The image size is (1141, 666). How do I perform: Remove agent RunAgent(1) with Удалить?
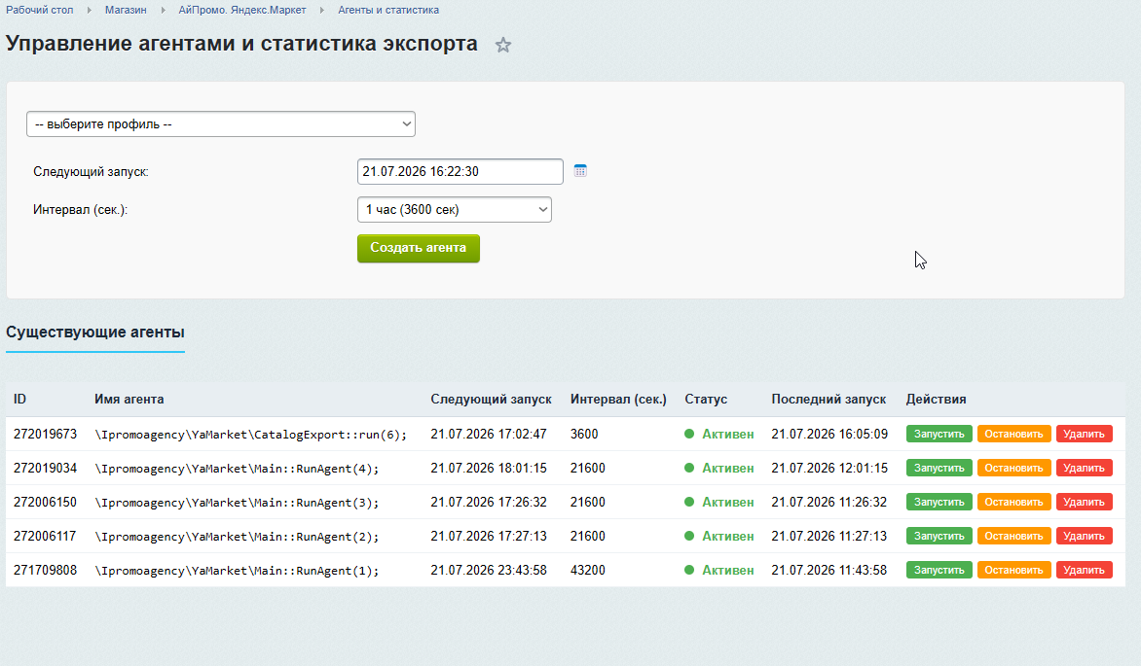[x=1085, y=570]
